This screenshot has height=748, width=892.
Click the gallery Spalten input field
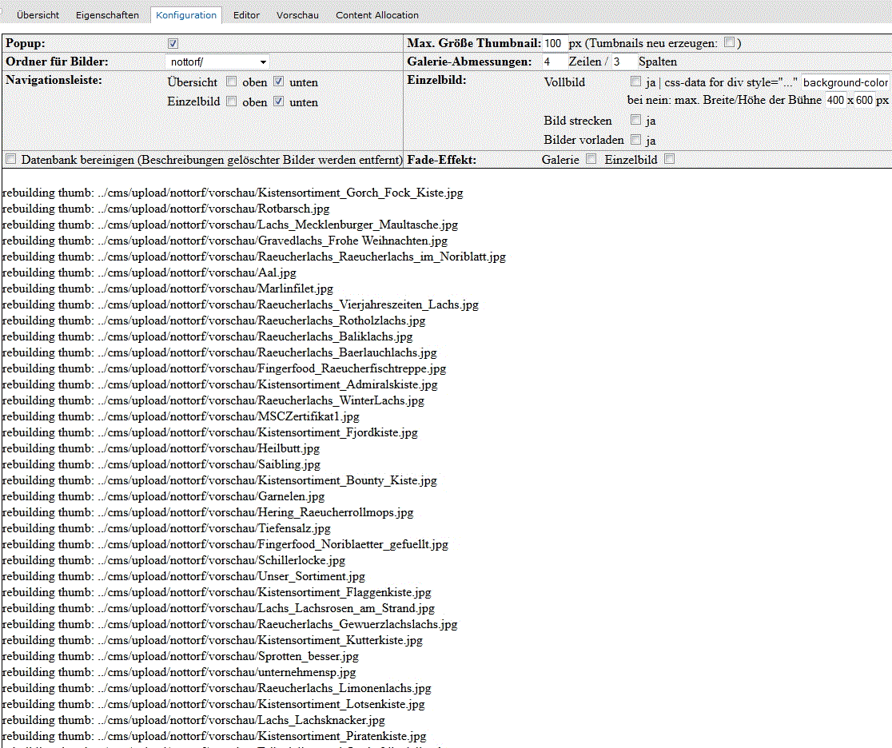tap(623, 62)
